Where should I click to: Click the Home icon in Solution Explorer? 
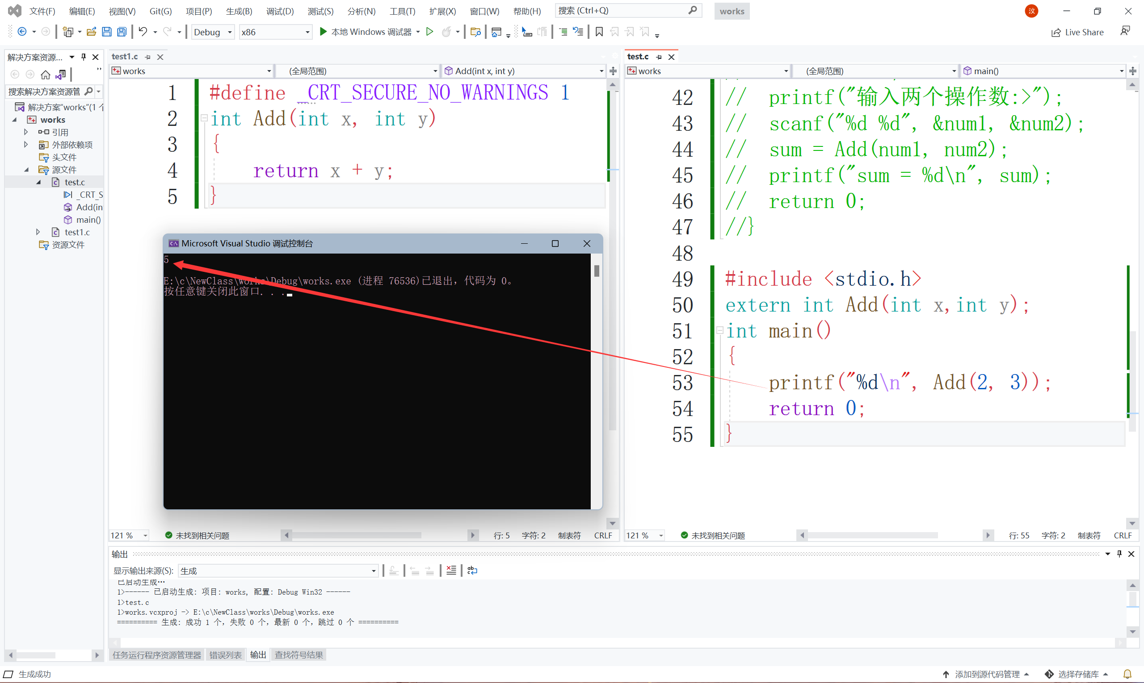pyautogui.click(x=45, y=75)
